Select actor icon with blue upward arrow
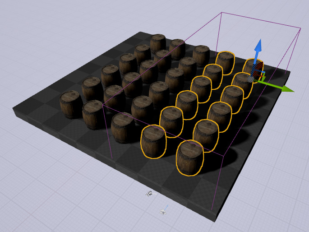 164,210
